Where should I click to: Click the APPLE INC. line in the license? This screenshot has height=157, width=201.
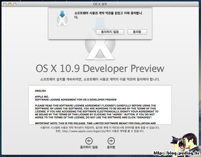point(42,97)
